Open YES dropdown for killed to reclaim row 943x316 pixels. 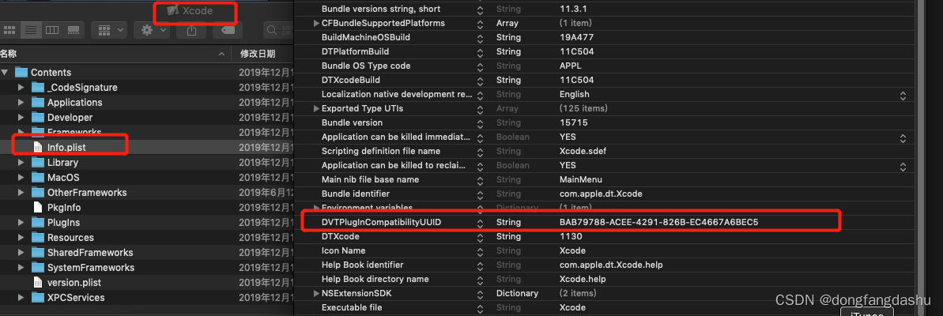coord(903,166)
